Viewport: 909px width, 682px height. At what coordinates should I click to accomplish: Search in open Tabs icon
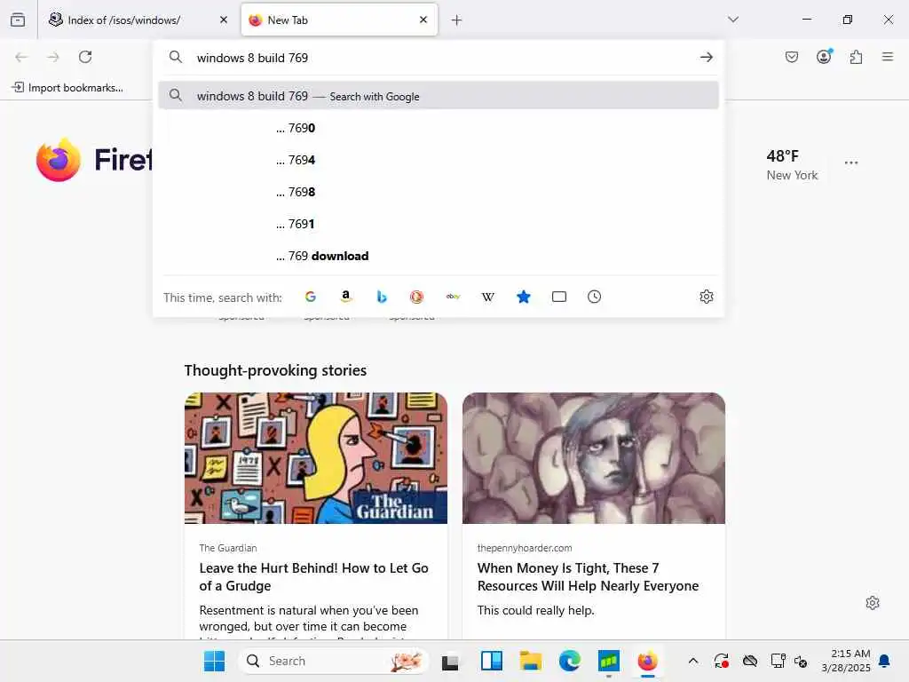tap(559, 297)
